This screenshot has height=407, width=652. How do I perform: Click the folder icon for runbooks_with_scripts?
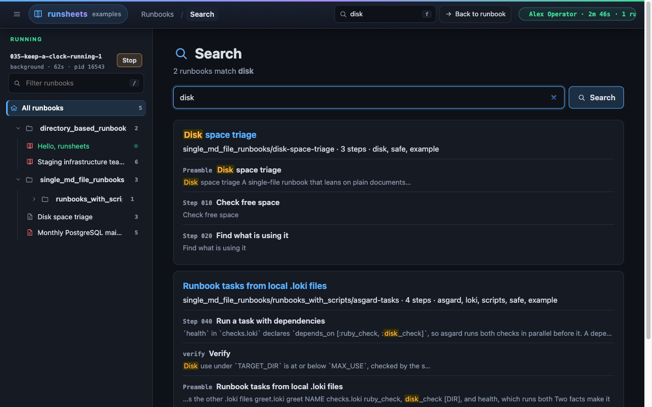tap(45, 199)
